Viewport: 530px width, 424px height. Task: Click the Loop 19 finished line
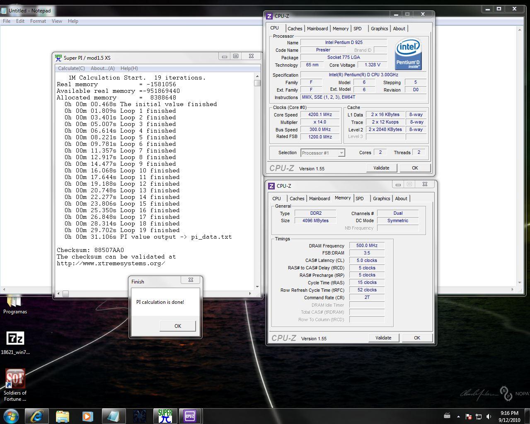pyautogui.click(x=122, y=230)
